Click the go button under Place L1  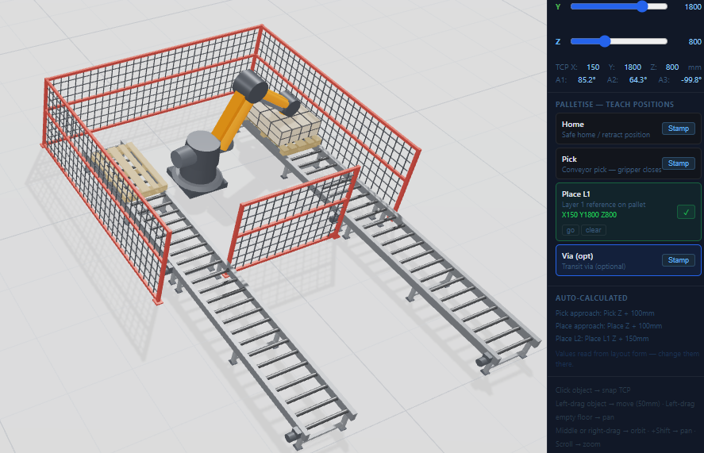(570, 230)
